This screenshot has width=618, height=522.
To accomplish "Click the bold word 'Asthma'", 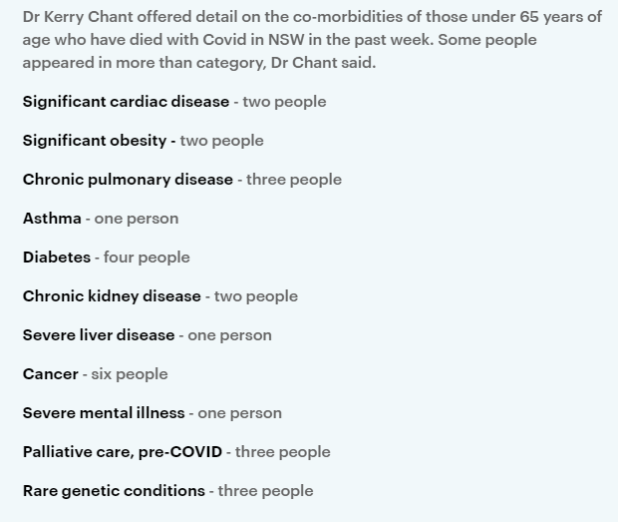I will 52,219.
